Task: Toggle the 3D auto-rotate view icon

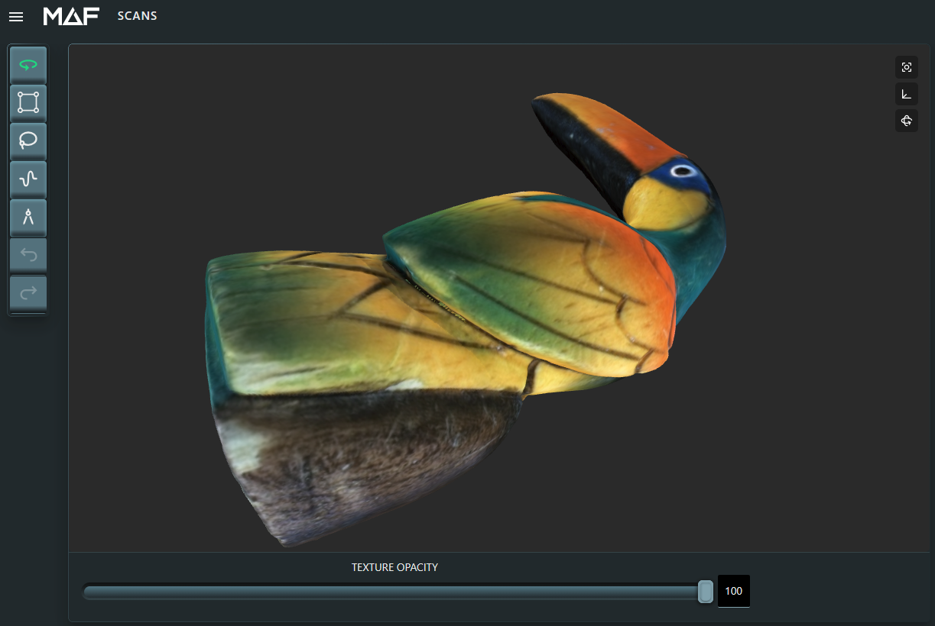Action: click(907, 121)
